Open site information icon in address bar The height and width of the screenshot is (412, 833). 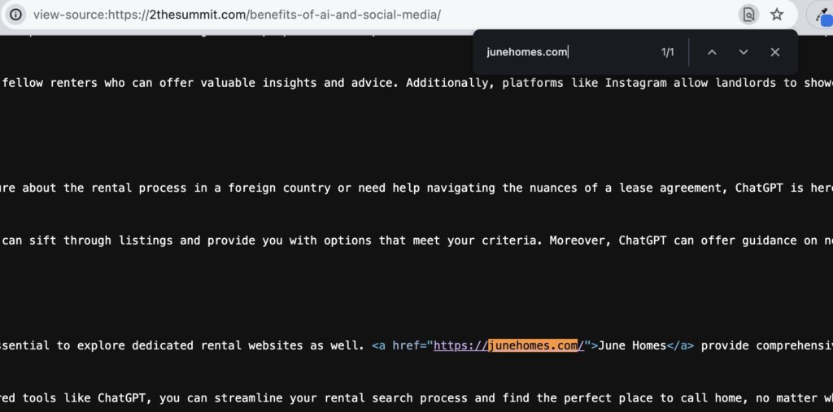pos(16,15)
